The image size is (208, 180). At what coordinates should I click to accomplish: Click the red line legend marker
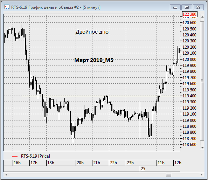pyautogui.click(x=15, y=157)
